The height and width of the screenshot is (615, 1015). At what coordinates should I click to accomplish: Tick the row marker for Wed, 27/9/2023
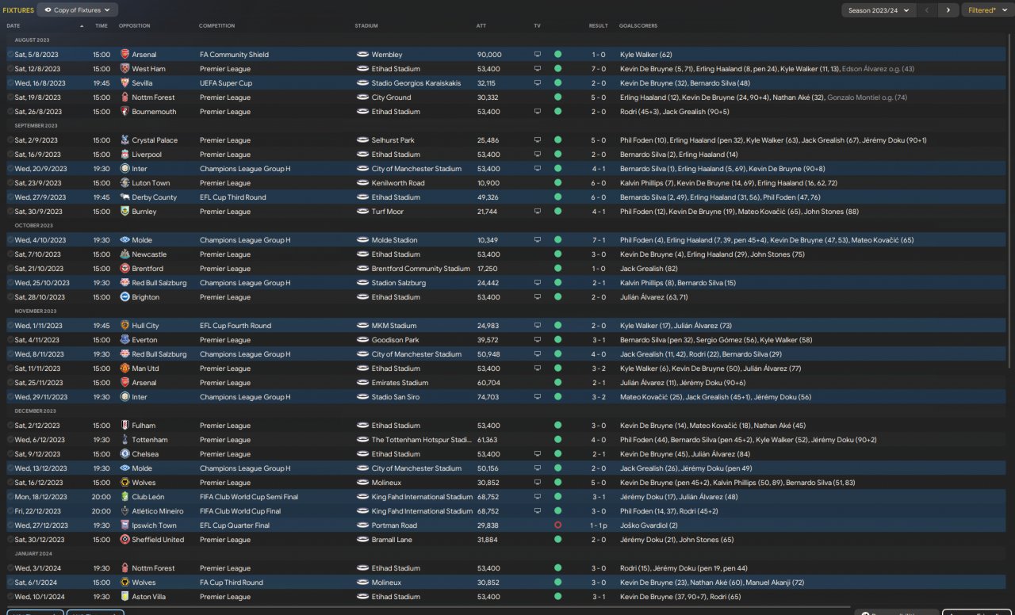click(x=10, y=197)
